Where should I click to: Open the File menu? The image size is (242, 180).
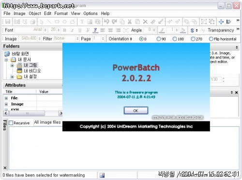tap(7, 14)
